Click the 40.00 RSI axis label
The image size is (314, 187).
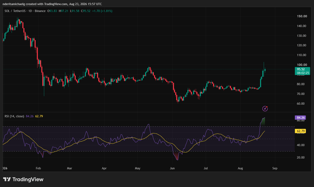click(x=300, y=145)
